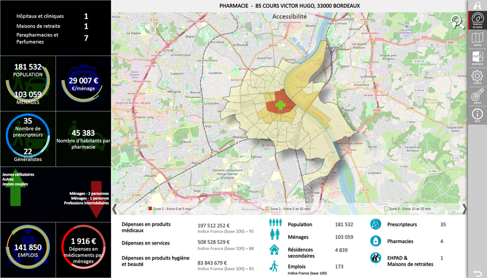Image resolution: width=487 pixels, height=278 pixels.
Task: Open the Rapports PDF icon
Action: click(477, 58)
